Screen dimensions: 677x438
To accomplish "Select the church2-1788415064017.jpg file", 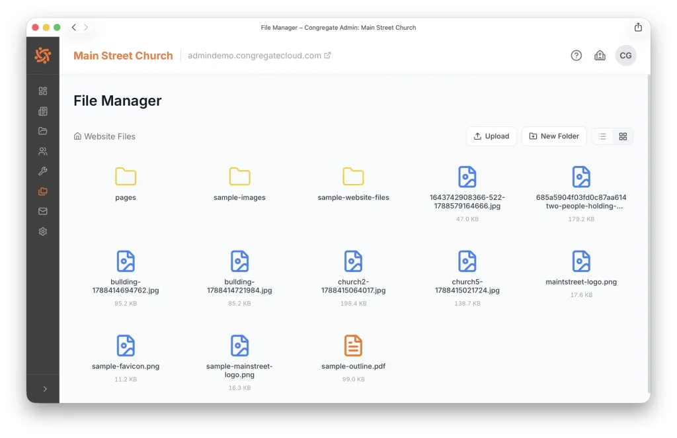I will click(353, 278).
